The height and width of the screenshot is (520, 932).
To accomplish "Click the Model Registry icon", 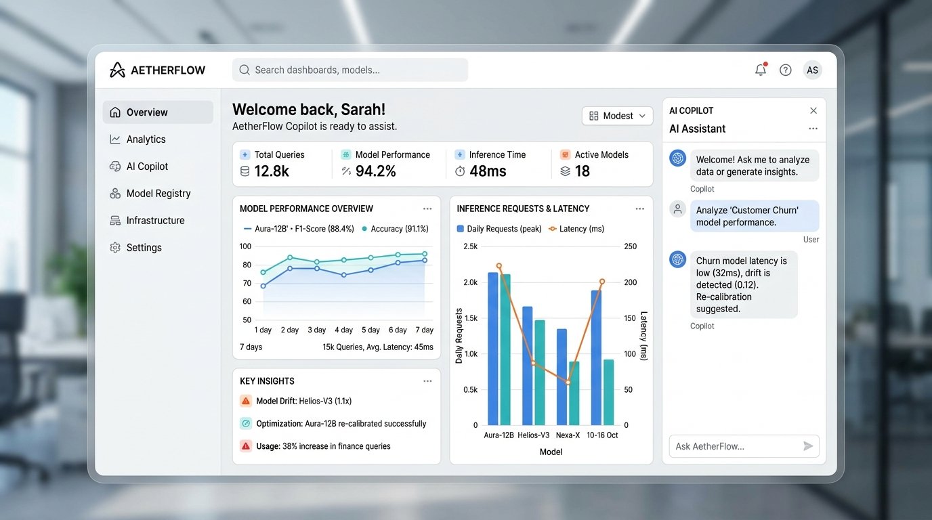I will point(115,194).
